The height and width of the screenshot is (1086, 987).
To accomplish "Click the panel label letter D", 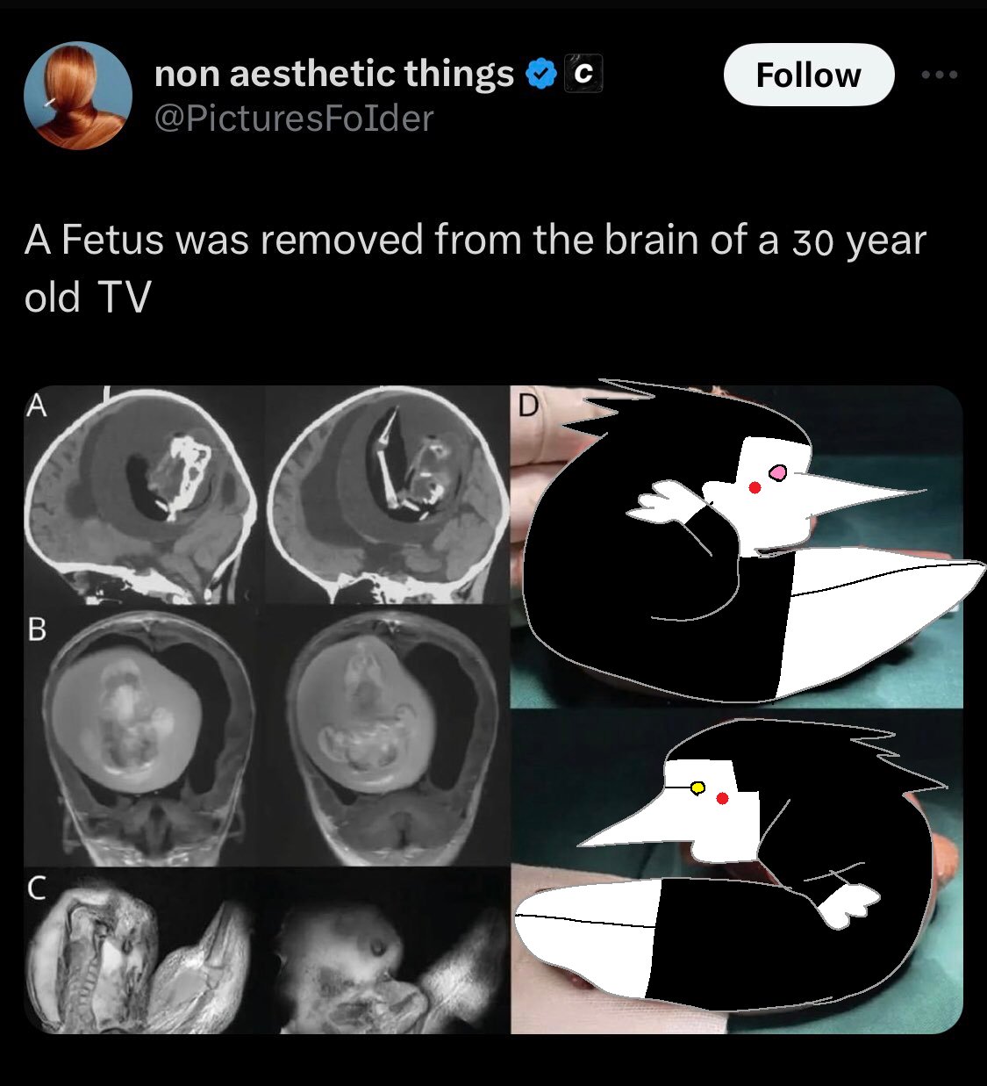I will click(526, 406).
